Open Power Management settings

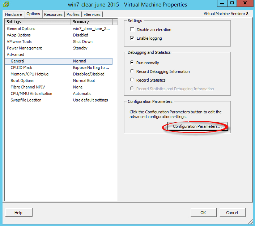[59, 48]
